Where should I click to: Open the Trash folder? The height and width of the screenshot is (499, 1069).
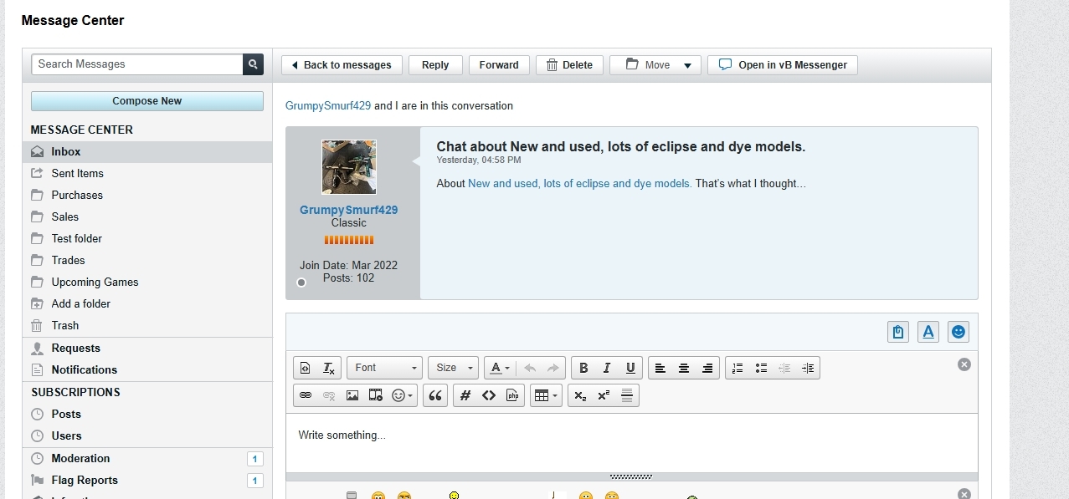point(147,325)
